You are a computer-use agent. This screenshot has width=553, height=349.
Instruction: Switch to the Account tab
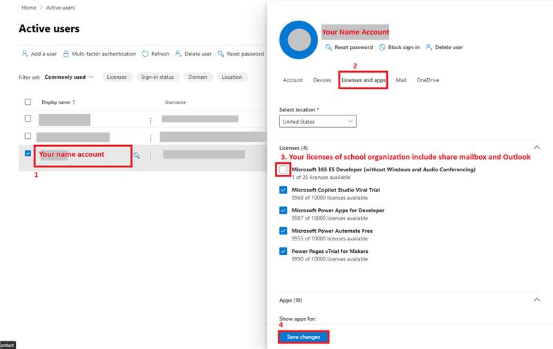pyautogui.click(x=292, y=80)
